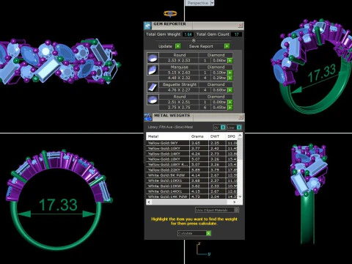
Task: Click the metal table scroll up arrow
Action: tap(240, 136)
